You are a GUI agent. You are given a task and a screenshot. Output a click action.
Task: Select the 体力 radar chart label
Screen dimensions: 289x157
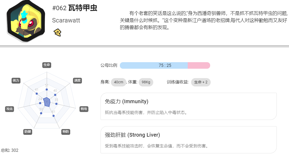pyautogui.click(x=16, y=80)
